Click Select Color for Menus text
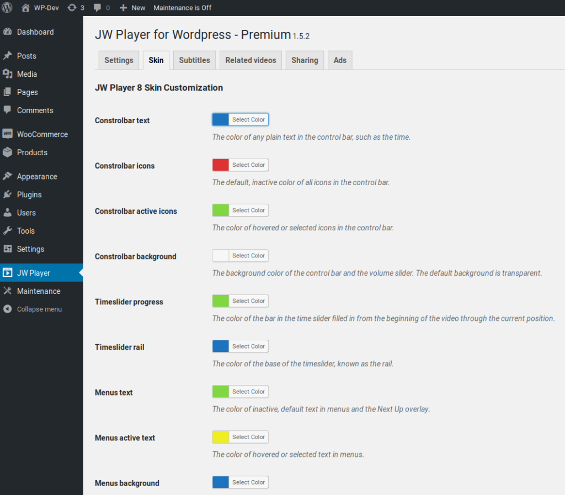Image resolution: width=565 pixels, height=495 pixels. pyautogui.click(x=248, y=392)
